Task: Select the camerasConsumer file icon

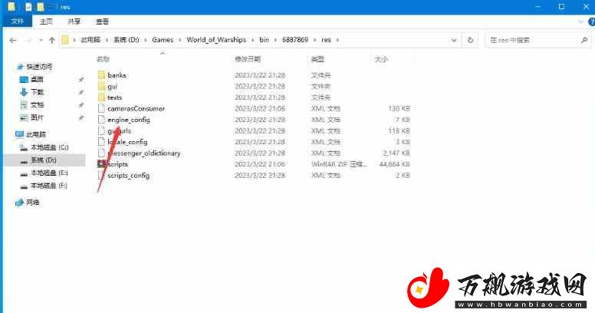Action: coord(101,108)
